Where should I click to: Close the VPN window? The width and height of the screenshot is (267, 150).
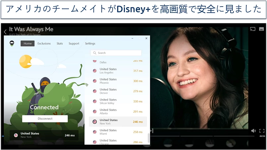[x=146, y=38]
